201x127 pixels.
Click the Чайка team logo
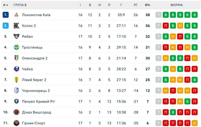point(17,69)
